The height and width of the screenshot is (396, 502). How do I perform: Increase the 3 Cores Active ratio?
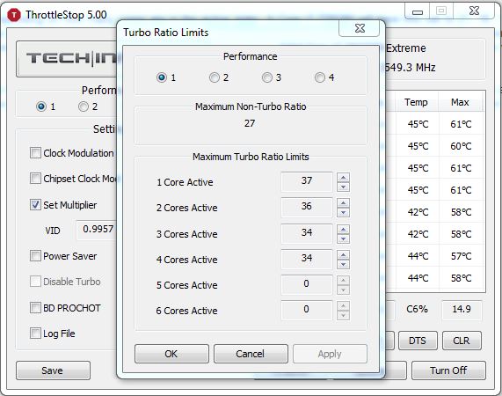(343, 229)
